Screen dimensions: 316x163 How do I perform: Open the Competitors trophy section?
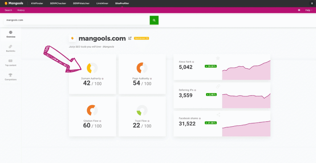coord(11,77)
